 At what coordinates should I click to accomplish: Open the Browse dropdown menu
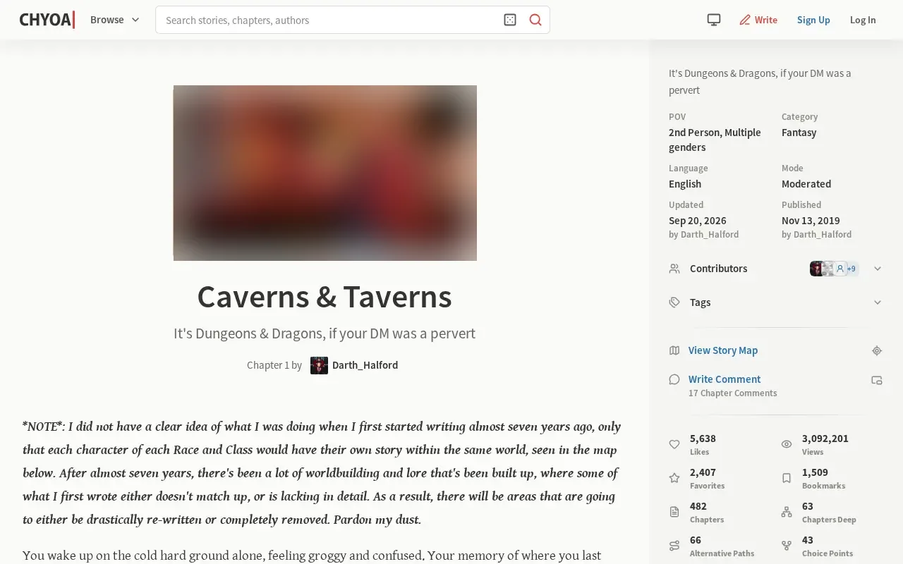tap(115, 20)
